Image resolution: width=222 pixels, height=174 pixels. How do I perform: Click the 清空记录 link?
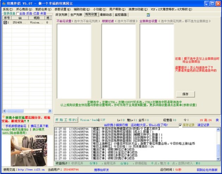pyautogui.click(x=203, y=125)
